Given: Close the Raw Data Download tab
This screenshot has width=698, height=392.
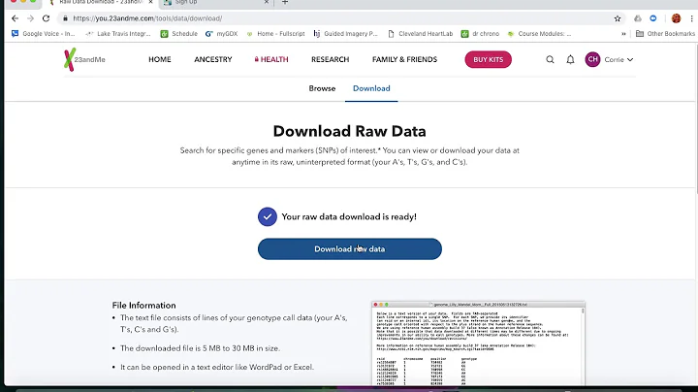Looking at the screenshot, I should tap(150, 2).
